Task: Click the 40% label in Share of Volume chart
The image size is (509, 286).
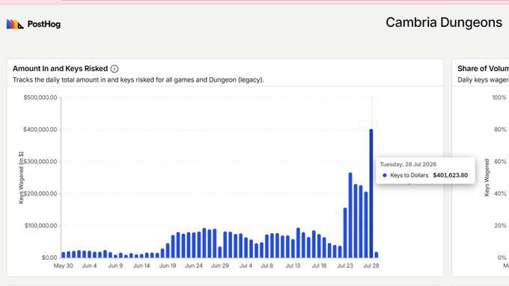Action: pyautogui.click(x=500, y=193)
